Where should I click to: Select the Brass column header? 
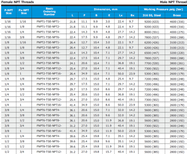(177, 15)
